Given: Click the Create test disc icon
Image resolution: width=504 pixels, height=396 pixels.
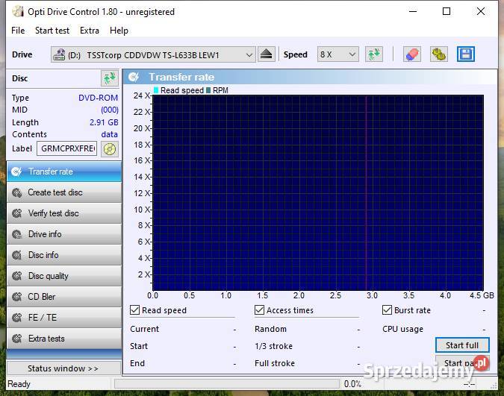Looking at the screenshot, I should coord(16,192).
